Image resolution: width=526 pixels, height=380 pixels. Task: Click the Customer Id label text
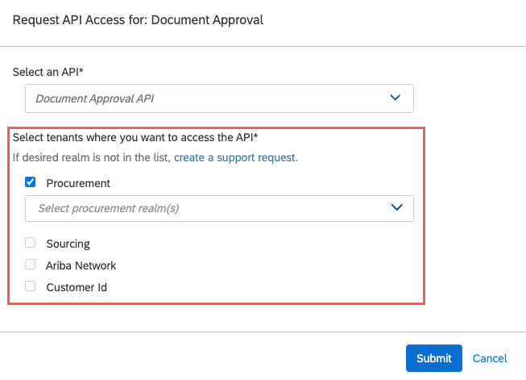pyautogui.click(x=77, y=286)
